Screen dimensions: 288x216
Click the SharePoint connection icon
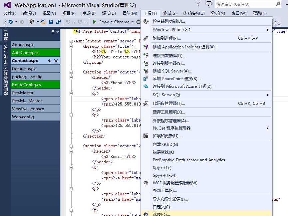[146, 79]
